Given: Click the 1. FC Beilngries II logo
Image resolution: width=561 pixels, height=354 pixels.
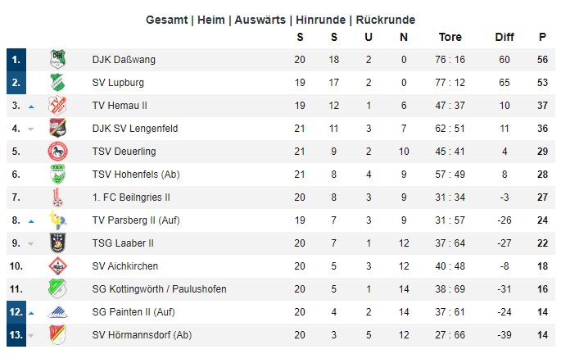Looking at the screenshot, I should [57, 197].
